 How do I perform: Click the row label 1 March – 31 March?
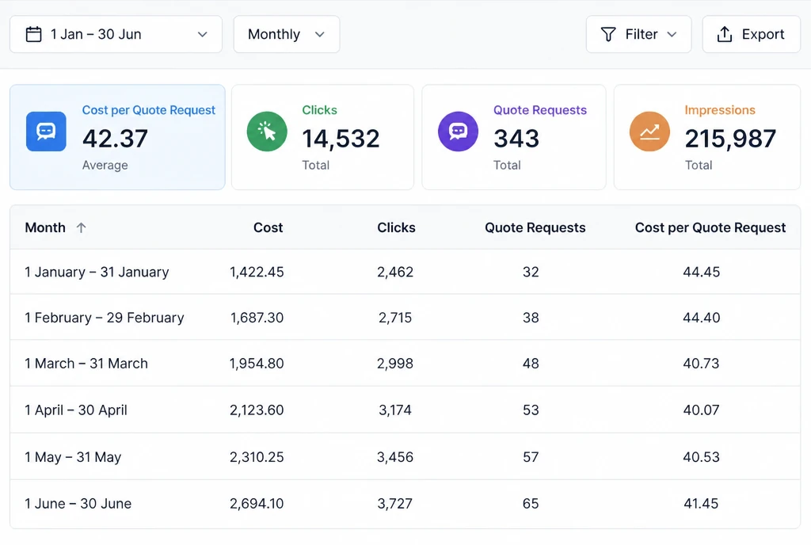86,364
